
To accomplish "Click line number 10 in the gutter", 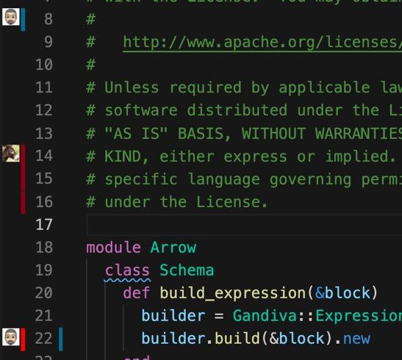I will tap(44, 65).
